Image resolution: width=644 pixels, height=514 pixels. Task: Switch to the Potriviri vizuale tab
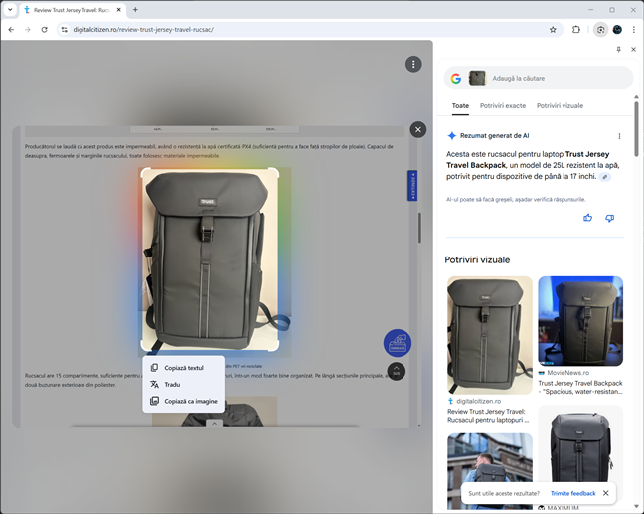pos(560,106)
